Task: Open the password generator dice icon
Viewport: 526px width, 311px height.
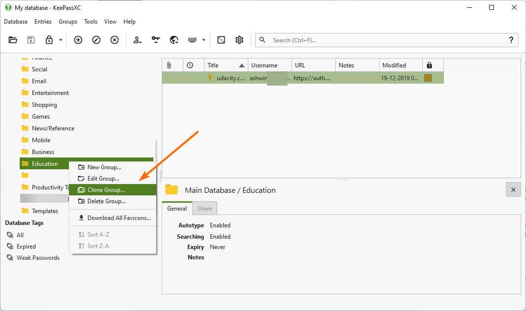Action: (x=221, y=40)
